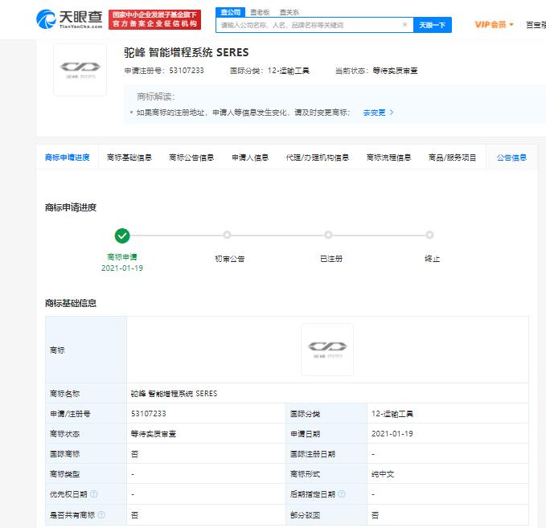Click the arrow beside 去变更
The height and width of the screenshot is (528, 546).
392,113
